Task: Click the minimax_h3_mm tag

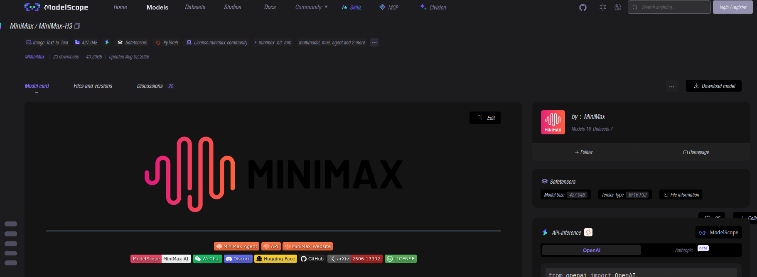Action: pyautogui.click(x=273, y=42)
